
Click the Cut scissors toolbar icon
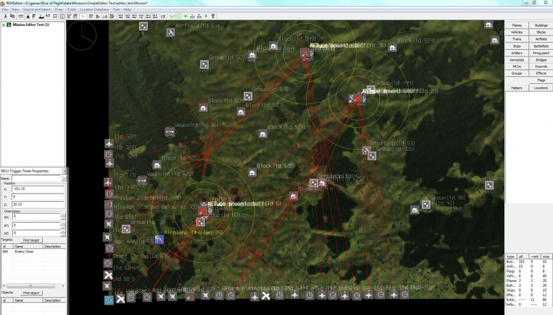(5, 17)
